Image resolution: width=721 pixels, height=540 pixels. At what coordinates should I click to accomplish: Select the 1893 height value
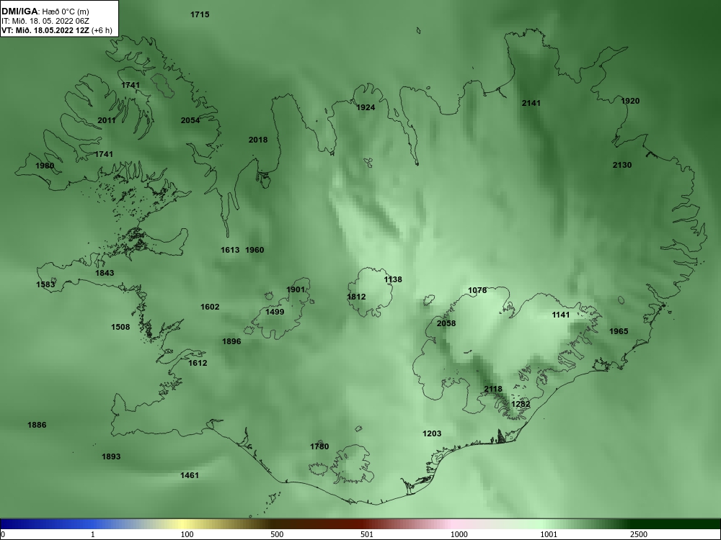coord(111,456)
